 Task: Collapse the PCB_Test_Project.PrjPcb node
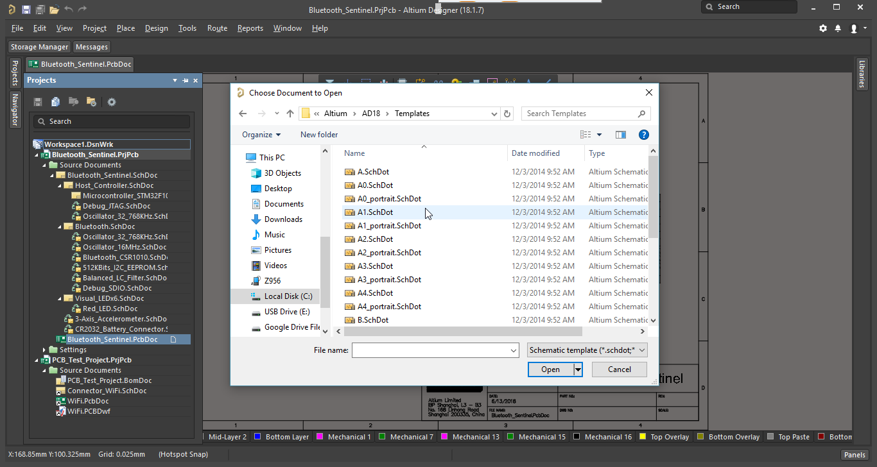coord(37,360)
